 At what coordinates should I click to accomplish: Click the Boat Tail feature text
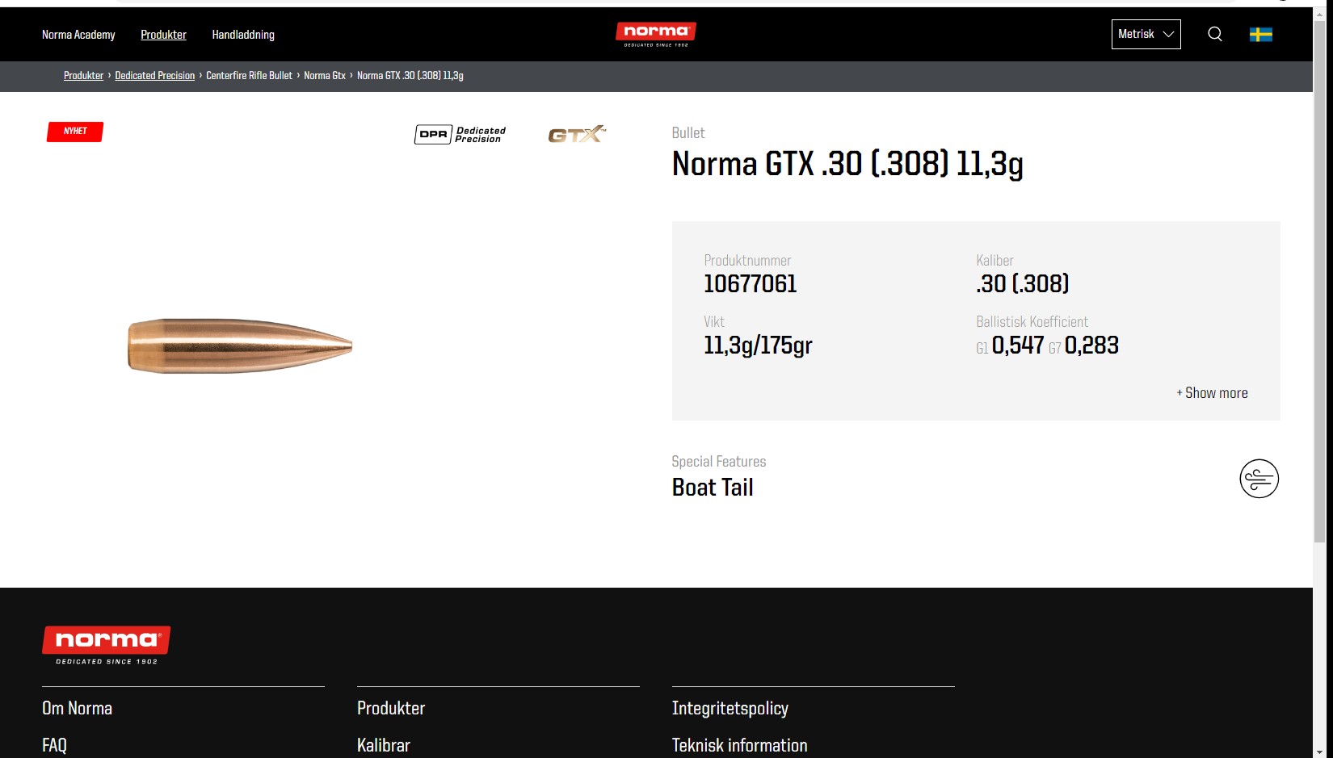point(713,488)
